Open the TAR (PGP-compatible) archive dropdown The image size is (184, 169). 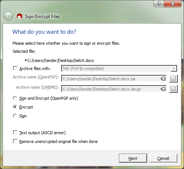(119, 69)
